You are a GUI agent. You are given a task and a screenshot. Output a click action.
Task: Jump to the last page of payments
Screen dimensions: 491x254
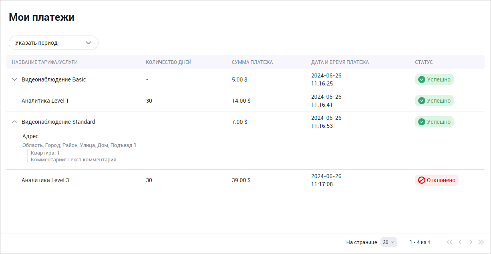(481, 242)
